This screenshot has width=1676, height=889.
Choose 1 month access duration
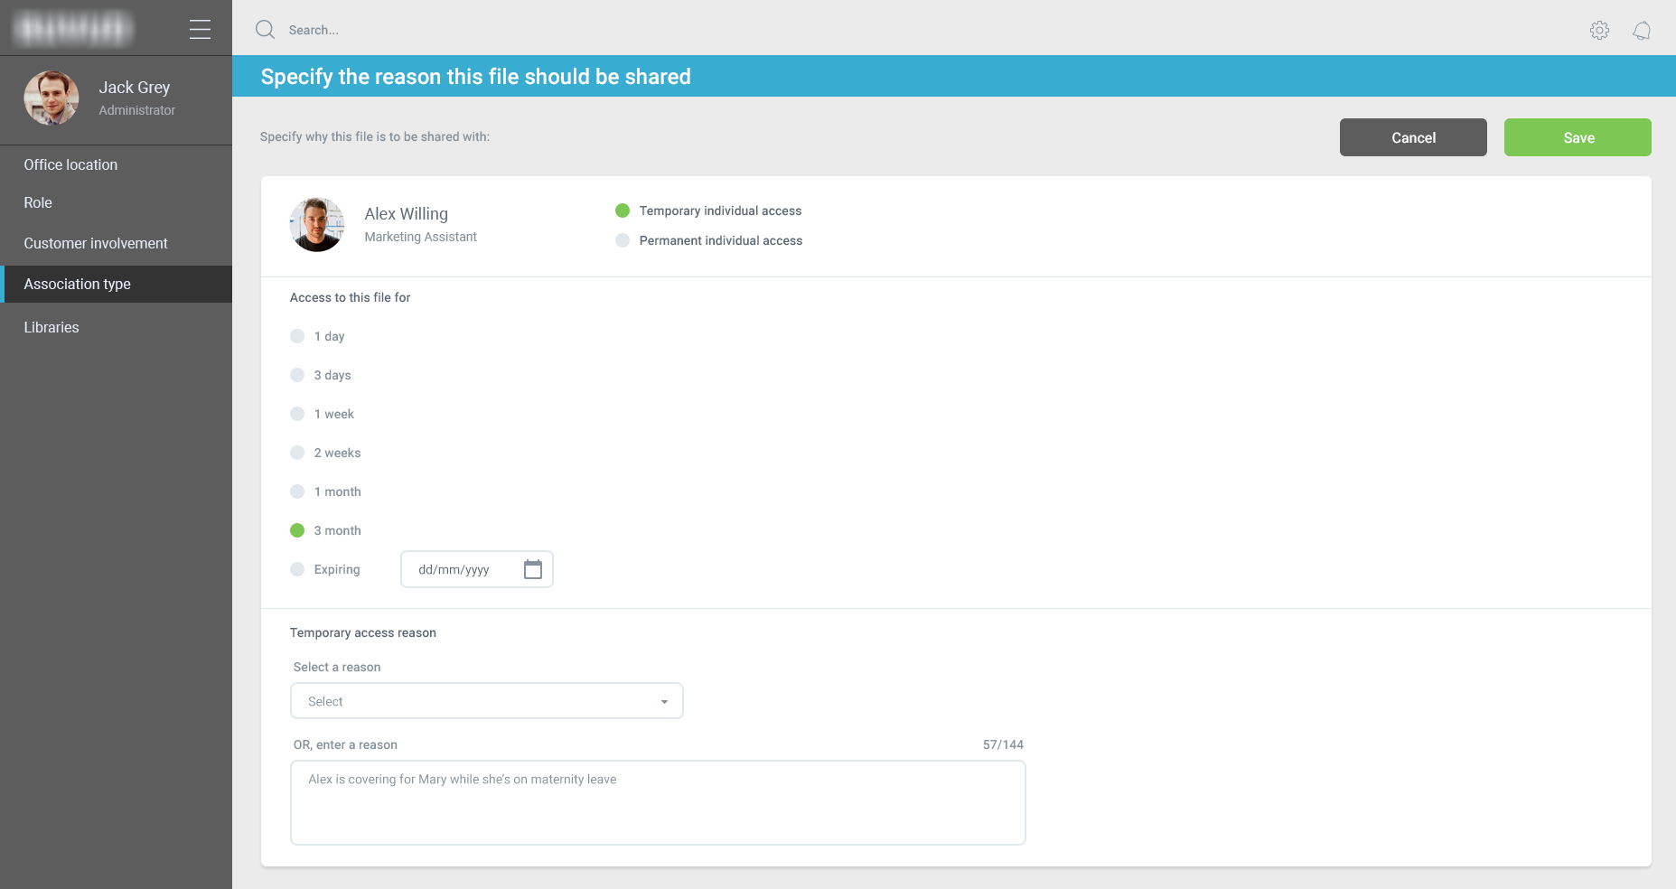[297, 491]
